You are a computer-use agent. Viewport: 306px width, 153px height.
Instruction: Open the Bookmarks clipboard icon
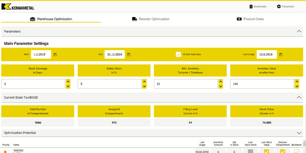(x=251, y=6)
